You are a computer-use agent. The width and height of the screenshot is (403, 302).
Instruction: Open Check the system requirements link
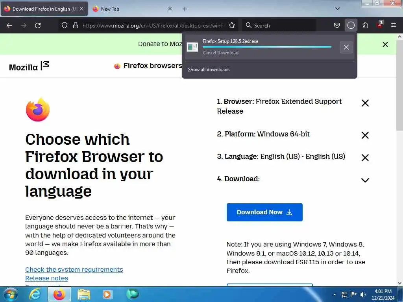[74, 269]
